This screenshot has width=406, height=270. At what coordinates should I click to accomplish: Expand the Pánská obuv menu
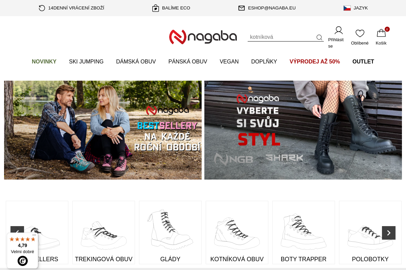188,62
